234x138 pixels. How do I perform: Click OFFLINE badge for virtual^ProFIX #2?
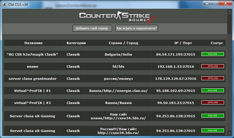click(x=213, y=103)
